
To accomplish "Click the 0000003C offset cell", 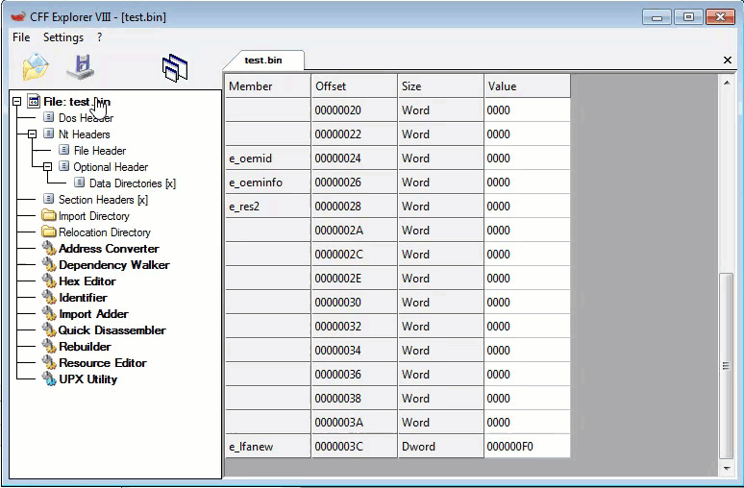I will 354,447.
